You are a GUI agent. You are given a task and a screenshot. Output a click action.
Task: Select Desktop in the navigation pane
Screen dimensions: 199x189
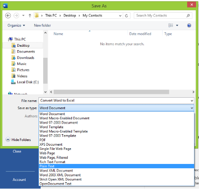(23, 45)
